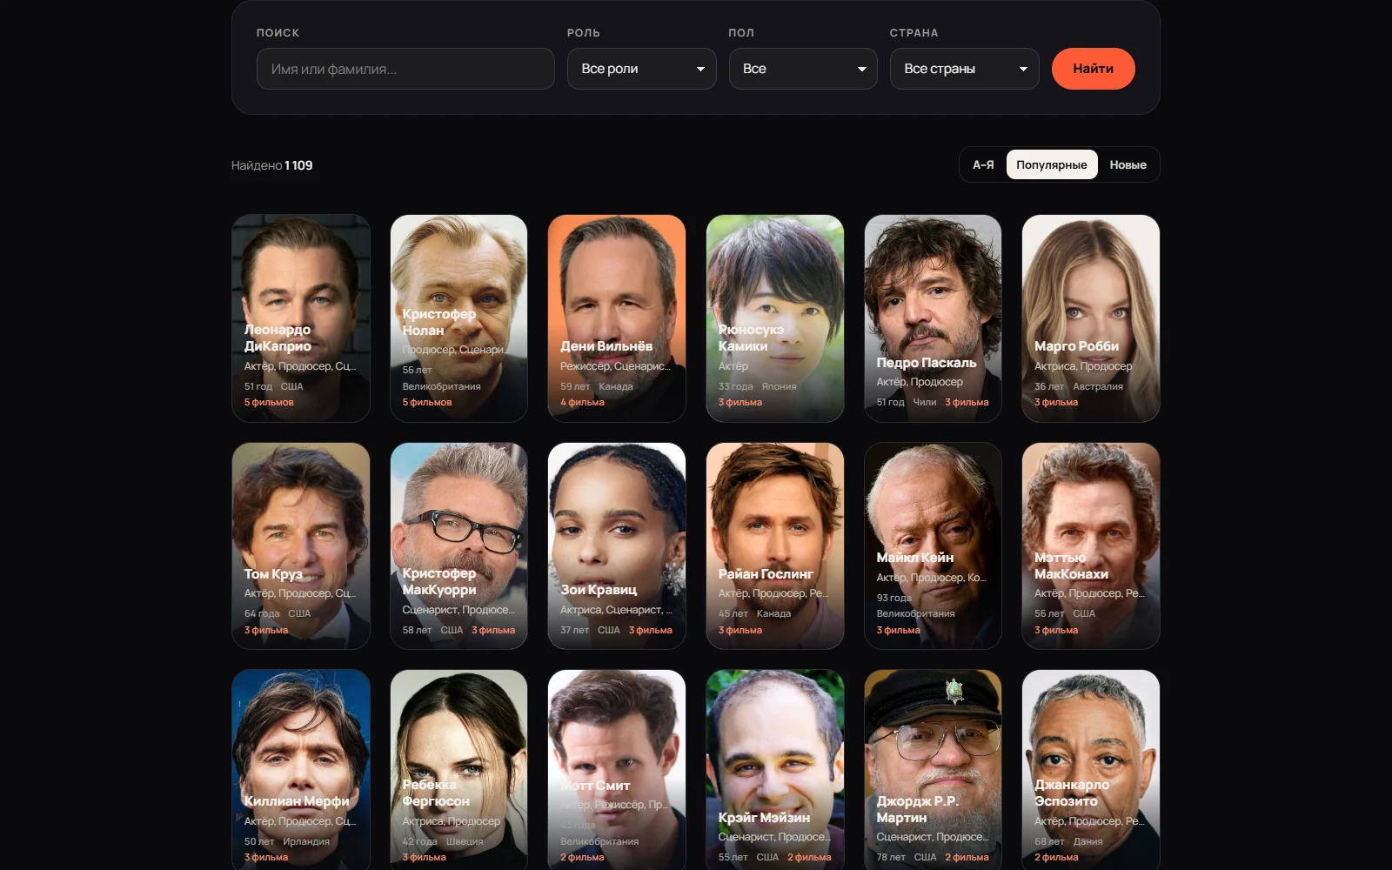The height and width of the screenshot is (870, 1392).
Task: Open the Мэтт Смит card
Action: click(x=617, y=770)
